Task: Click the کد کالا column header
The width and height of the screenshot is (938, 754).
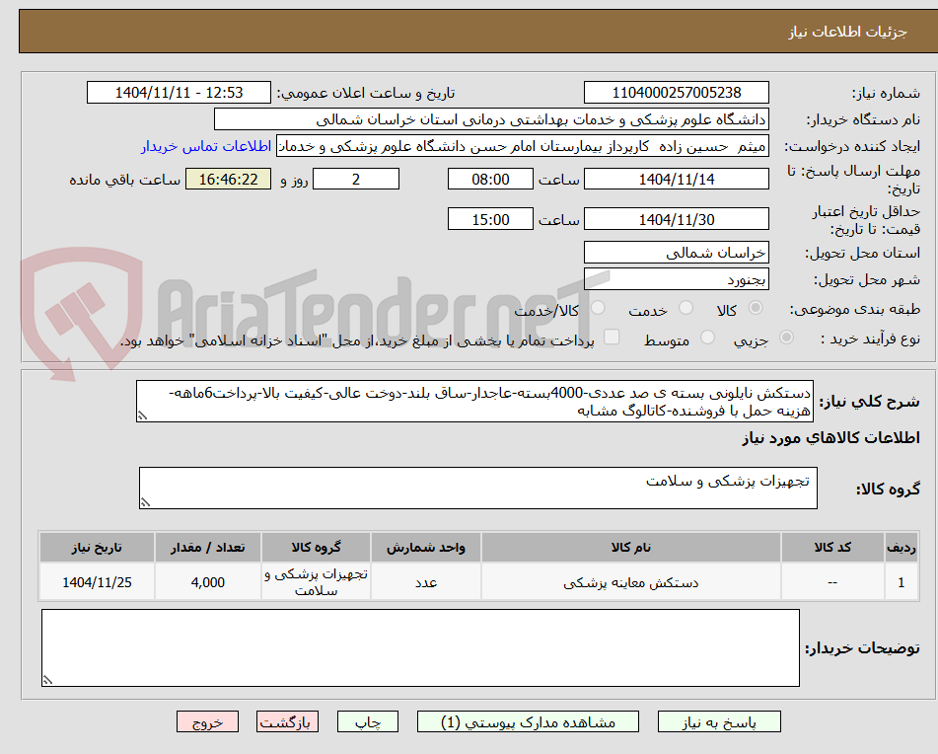Action: (x=832, y=548)
